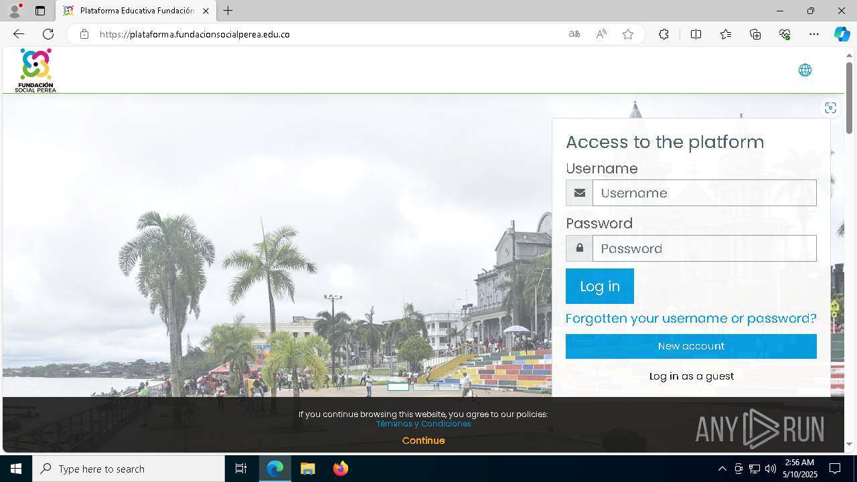Select the second slideshow indicator
857x482 pixels.
pyautogui.click(x=423, y=386)
